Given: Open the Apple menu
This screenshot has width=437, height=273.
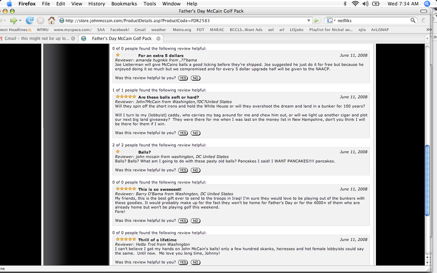Looking at the screenshot, I should [x=9, y=3].
